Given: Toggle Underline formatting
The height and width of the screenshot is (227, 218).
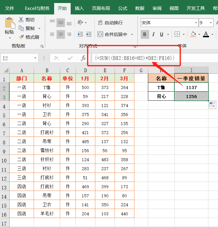Looking at the screenshot, I should coord(161,34).
